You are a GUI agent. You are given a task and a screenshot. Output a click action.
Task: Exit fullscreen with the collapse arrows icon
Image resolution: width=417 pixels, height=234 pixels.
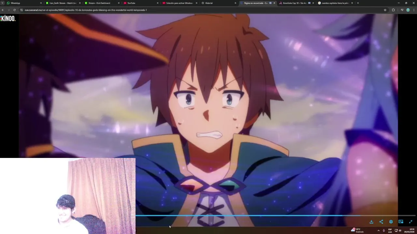pyautogui.click(x=410, y=222)
